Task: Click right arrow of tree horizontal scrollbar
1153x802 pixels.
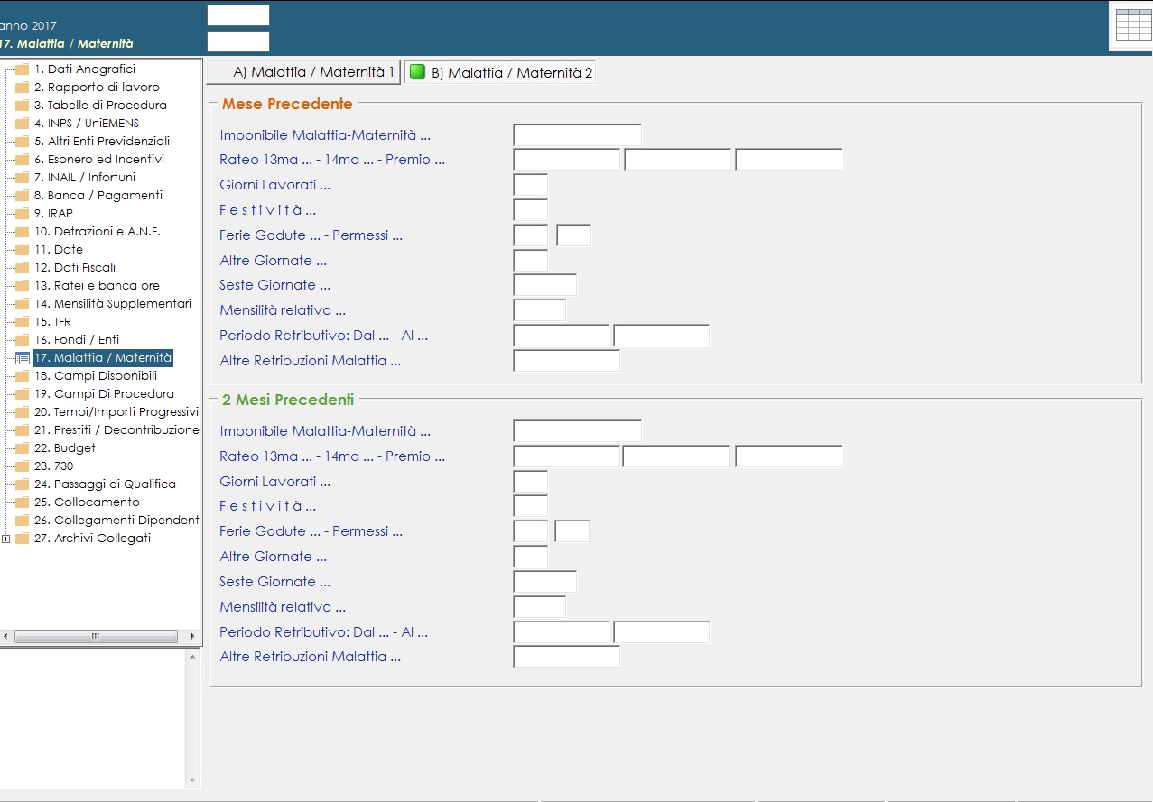Action: coord(192,637)
